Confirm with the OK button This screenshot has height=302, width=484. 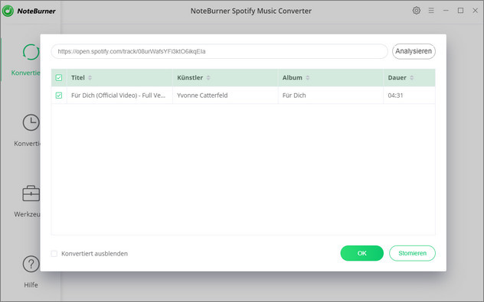361,253
